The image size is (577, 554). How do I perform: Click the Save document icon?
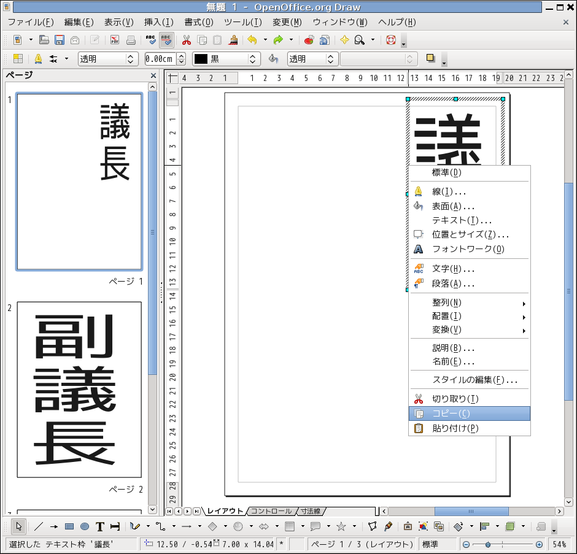[60, 40]
